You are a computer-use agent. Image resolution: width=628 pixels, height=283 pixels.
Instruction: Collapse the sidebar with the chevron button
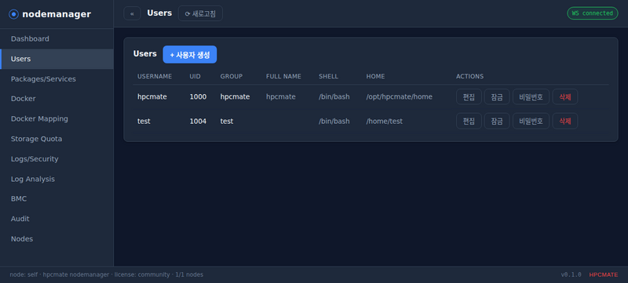(x=132, y=13)
